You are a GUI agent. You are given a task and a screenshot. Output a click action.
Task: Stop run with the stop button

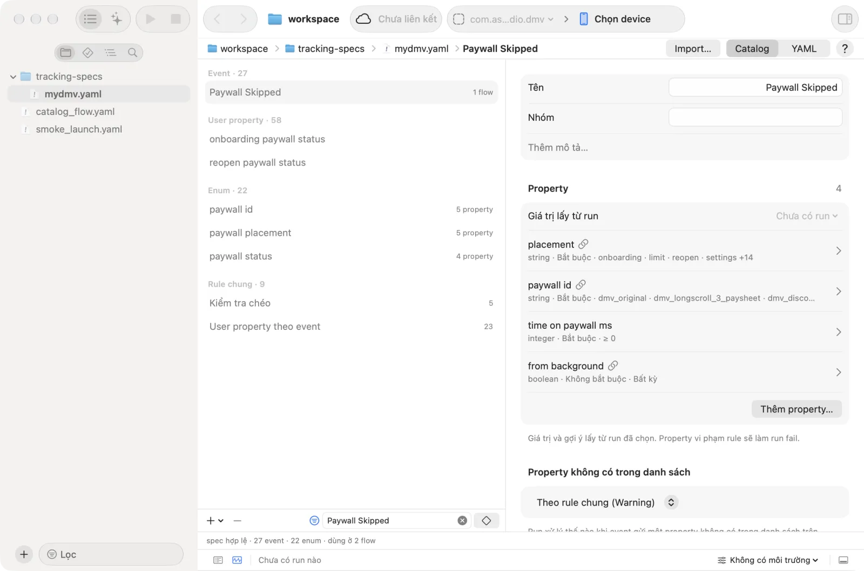(x=175, y=19)
